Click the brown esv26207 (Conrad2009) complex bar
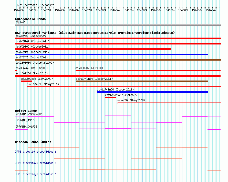The width and height of the screenshot is (228, 182). tap(118, 60)
